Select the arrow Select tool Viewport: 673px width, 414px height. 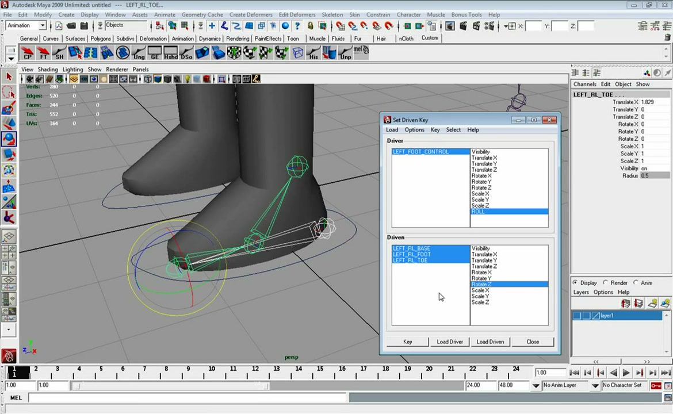pos(9,77)
